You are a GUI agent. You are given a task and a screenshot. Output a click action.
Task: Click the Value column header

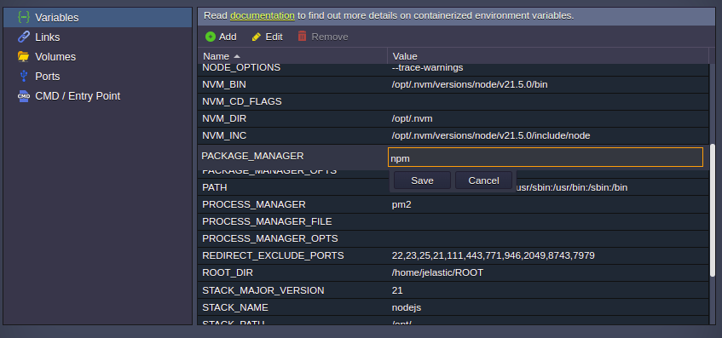click(x=548, y=56)
